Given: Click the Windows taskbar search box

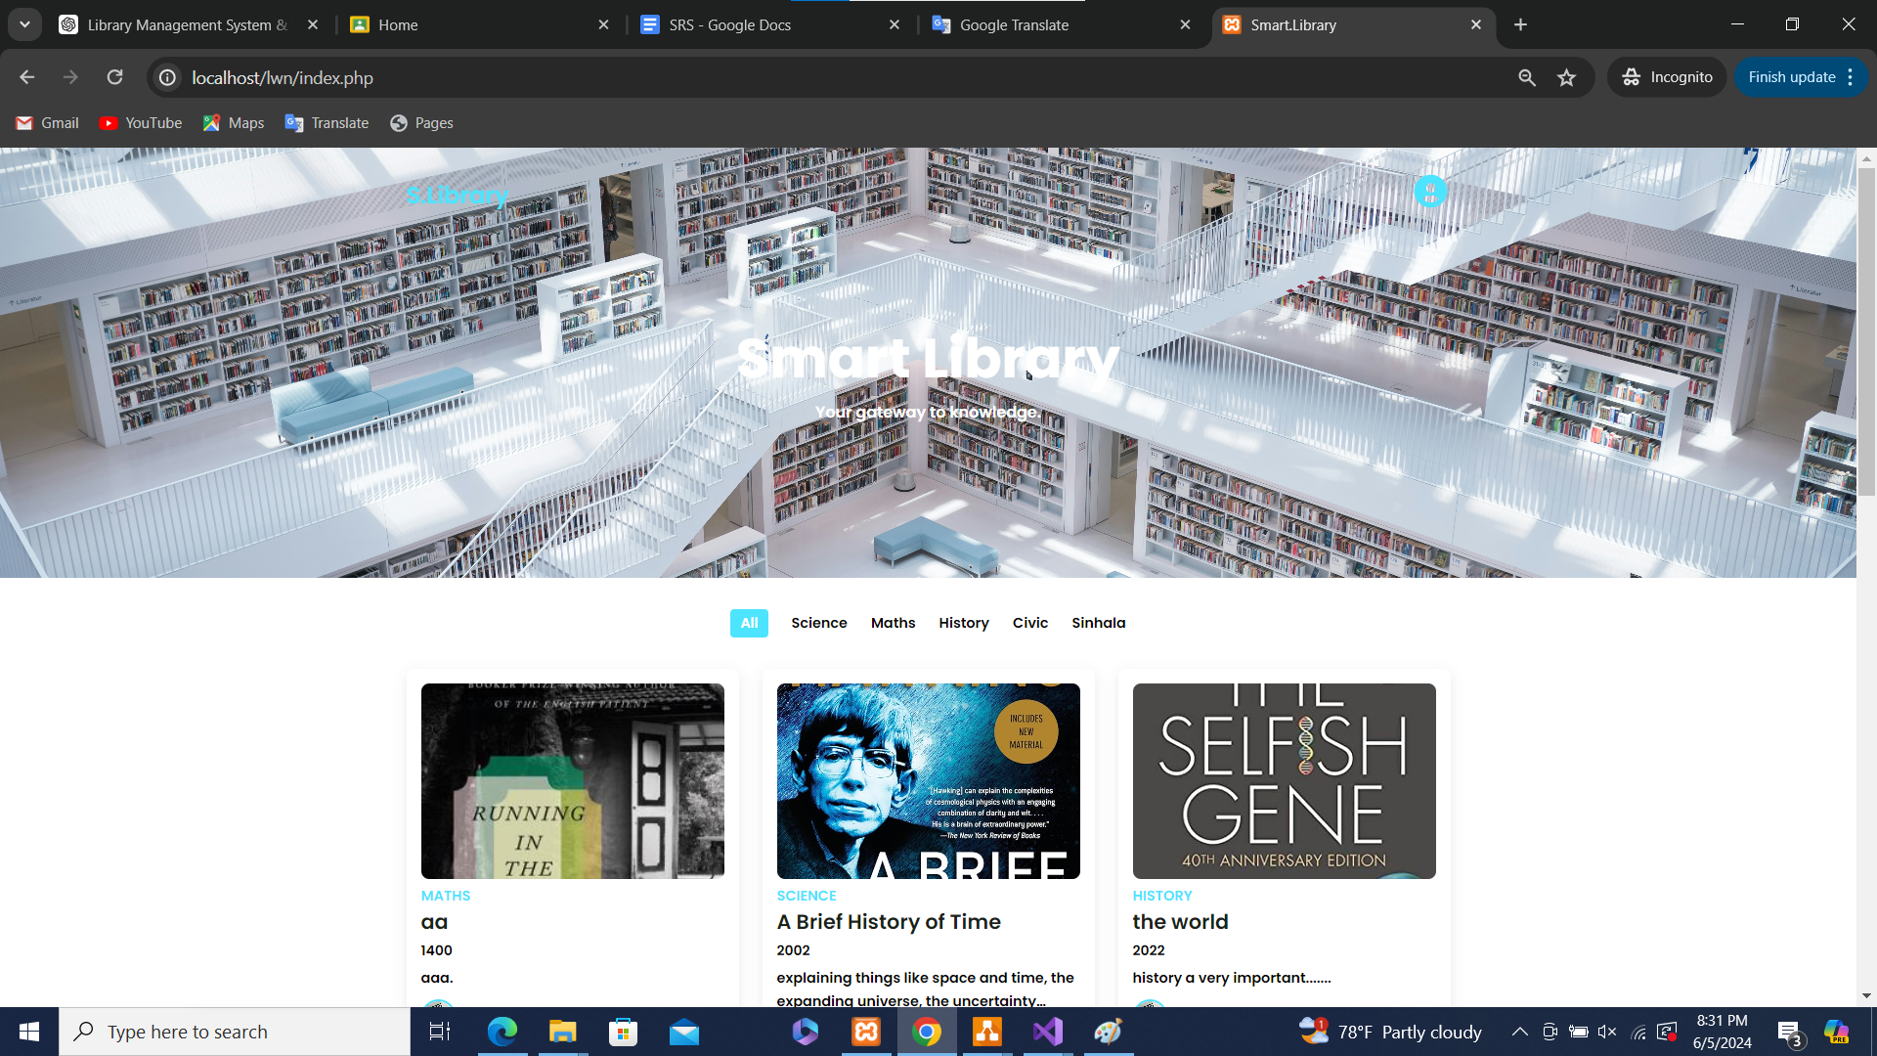Looking at the screenshot, I should [x=235, y=1032].
